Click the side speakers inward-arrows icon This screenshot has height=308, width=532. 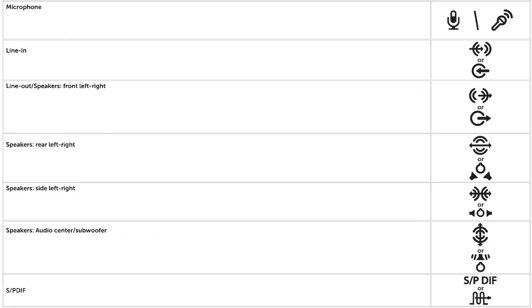(x=480, y=194)
